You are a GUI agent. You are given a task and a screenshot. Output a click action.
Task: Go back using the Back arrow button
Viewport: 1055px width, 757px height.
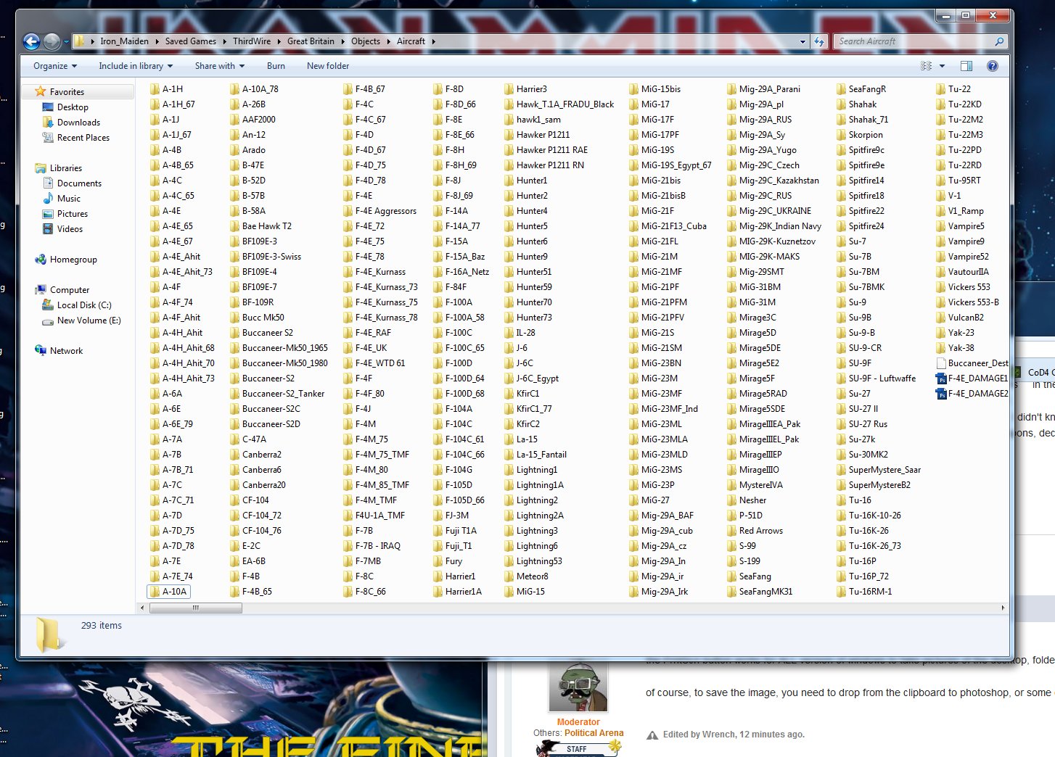(31, 41)
